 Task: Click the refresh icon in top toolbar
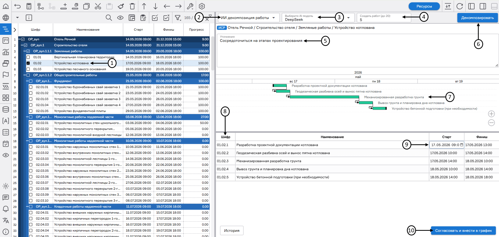click(460, 6)
